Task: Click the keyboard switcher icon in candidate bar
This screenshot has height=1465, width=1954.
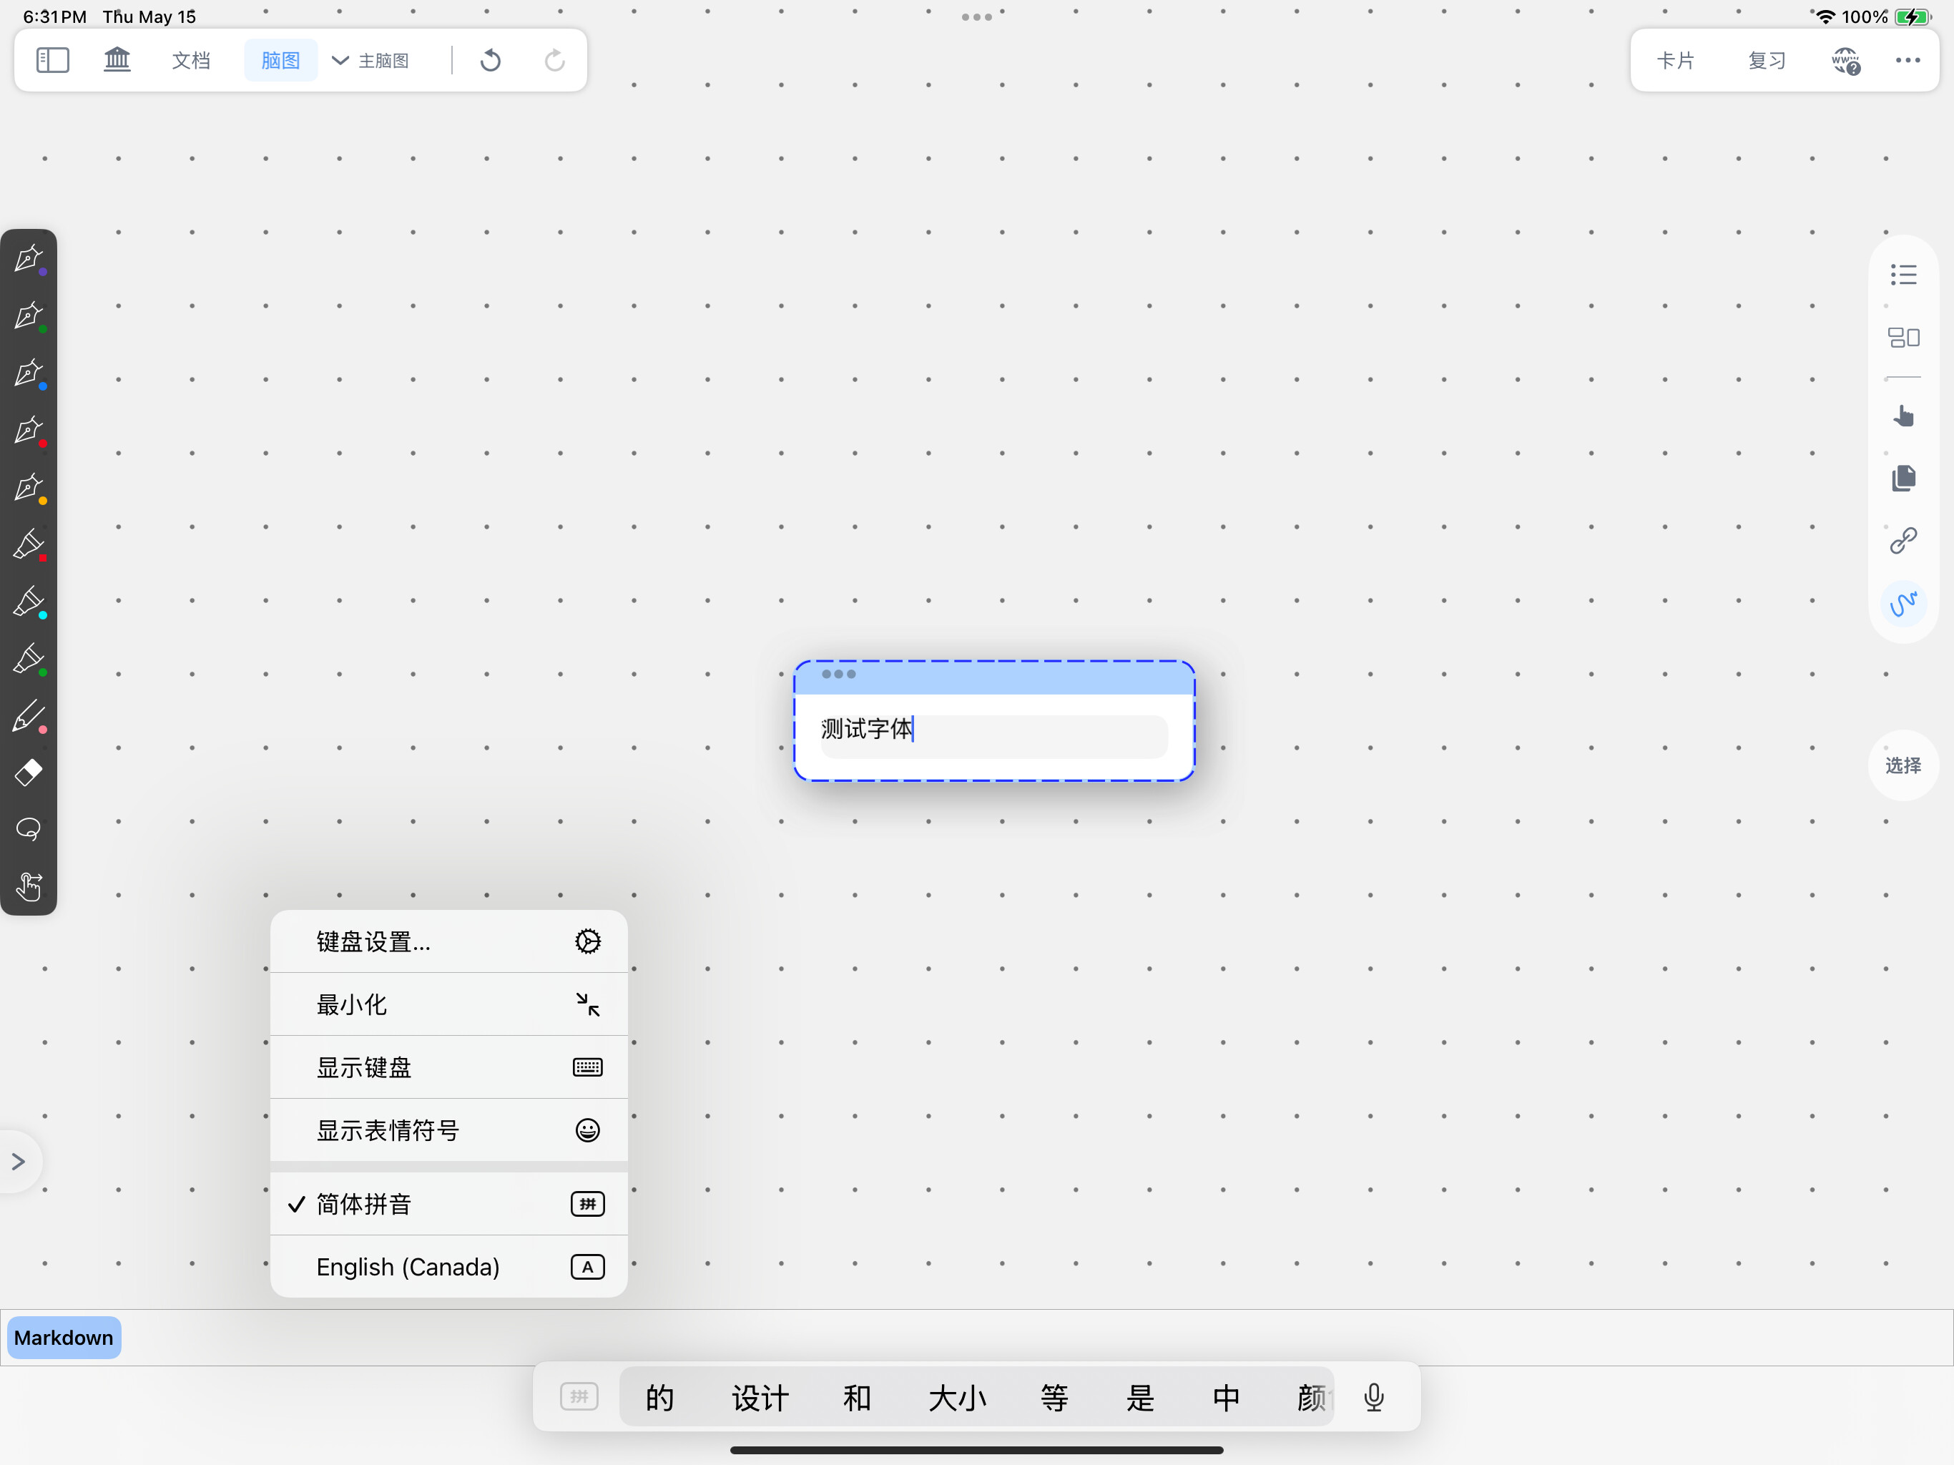Action: 579,1397
